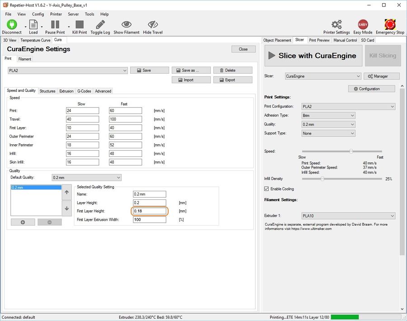Expand the Print Configuration dropdown

pyautogui.click(x=392, y=106)
